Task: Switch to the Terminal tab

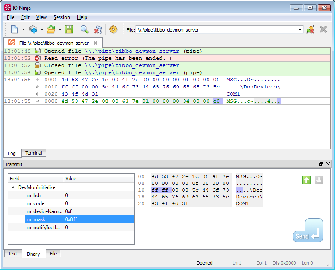Action: click(34, 153)
